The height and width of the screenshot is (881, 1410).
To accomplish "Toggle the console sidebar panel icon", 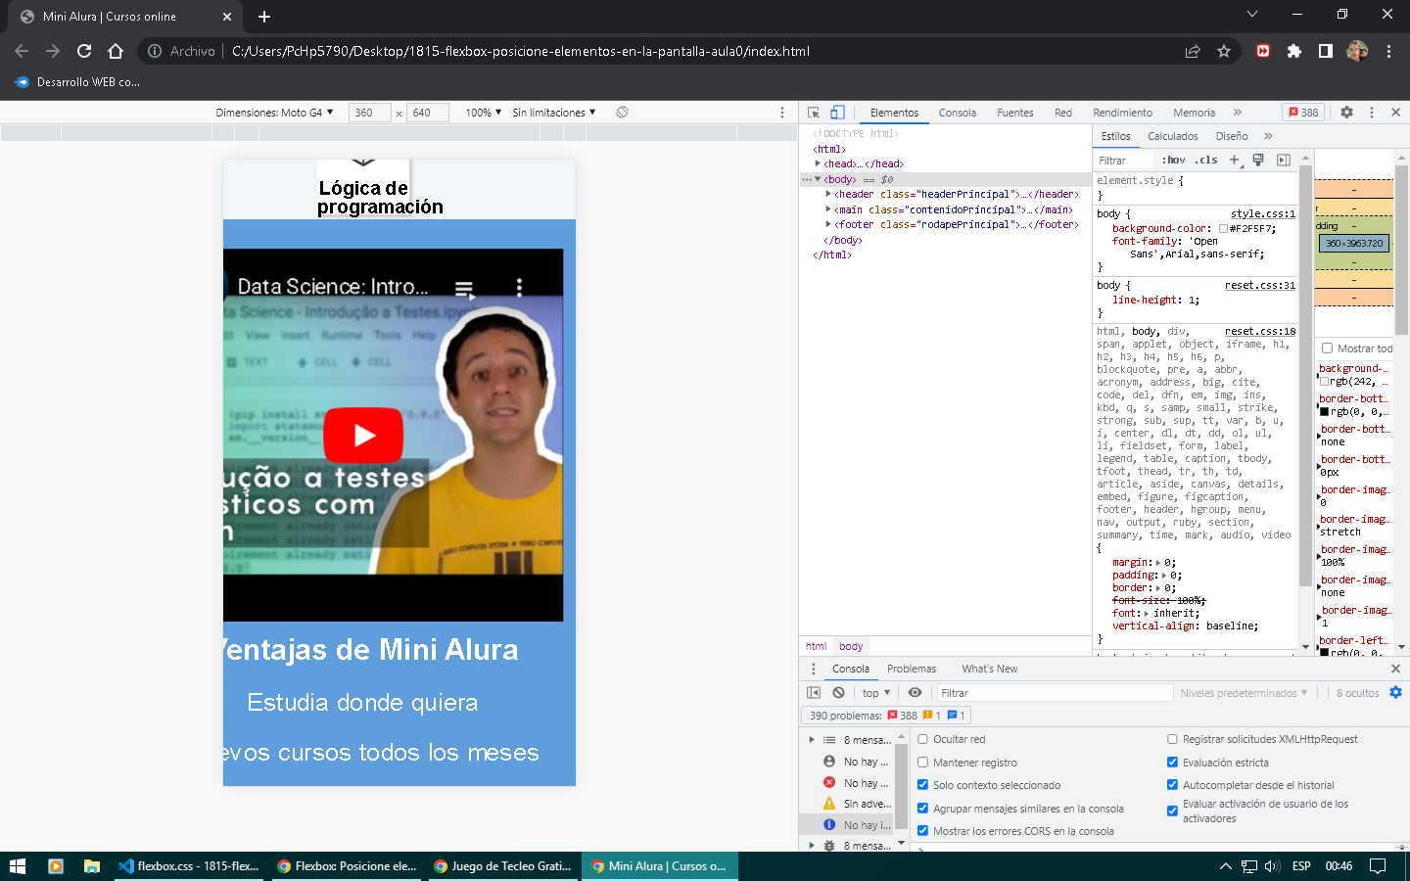I will [x=814, y=692].
